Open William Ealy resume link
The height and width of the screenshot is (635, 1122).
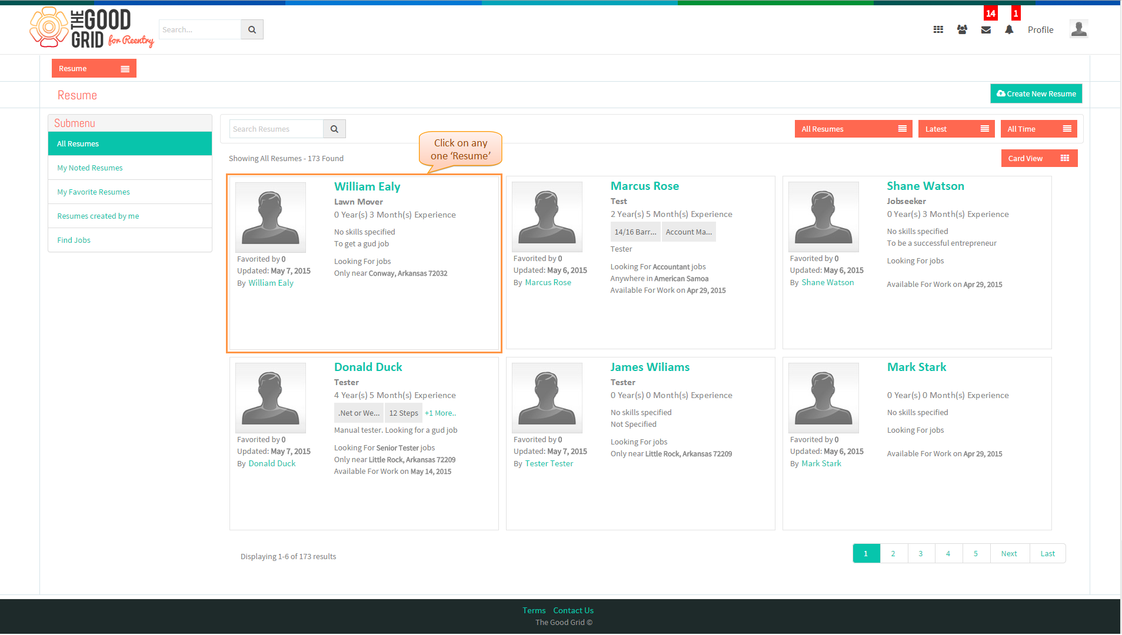point(367,186)
